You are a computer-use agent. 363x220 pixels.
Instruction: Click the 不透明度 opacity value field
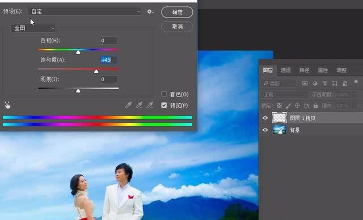pyautogui.click(x=343, y=95)
